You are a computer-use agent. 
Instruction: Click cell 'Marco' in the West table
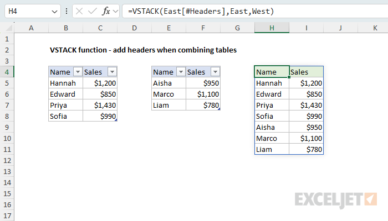169,94
